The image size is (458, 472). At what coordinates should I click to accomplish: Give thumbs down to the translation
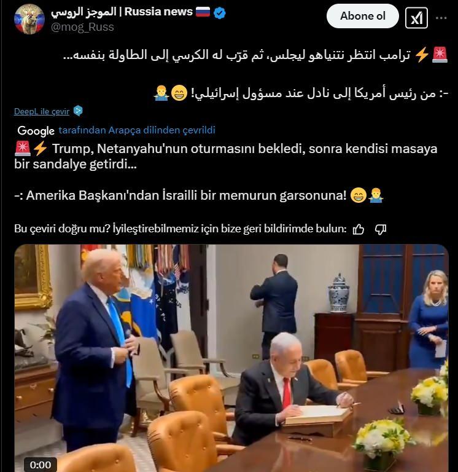click(x=381, y=229)
